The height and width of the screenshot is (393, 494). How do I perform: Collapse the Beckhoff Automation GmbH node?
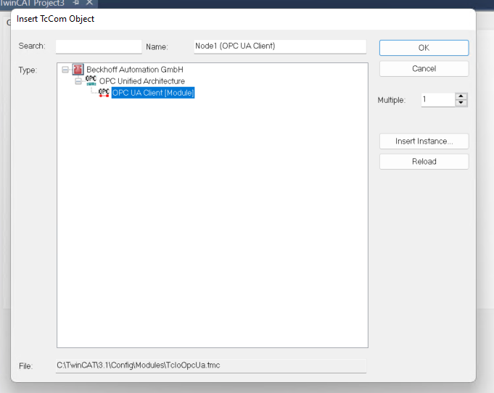65,70
